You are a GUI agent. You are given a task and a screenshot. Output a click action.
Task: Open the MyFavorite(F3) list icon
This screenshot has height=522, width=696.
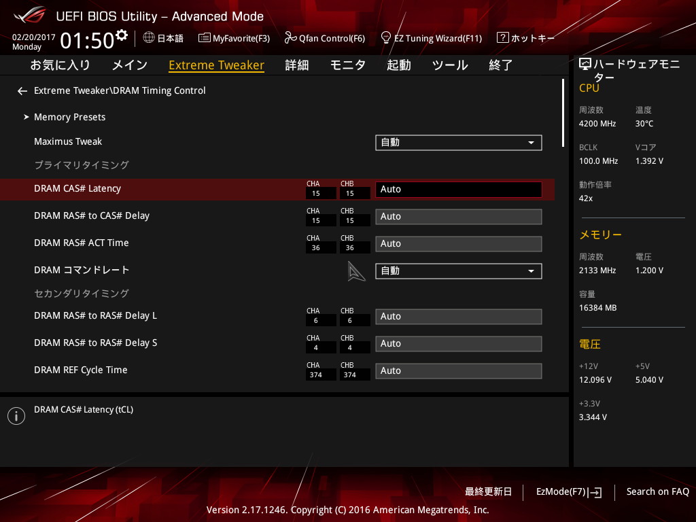[x=204, y=38]
